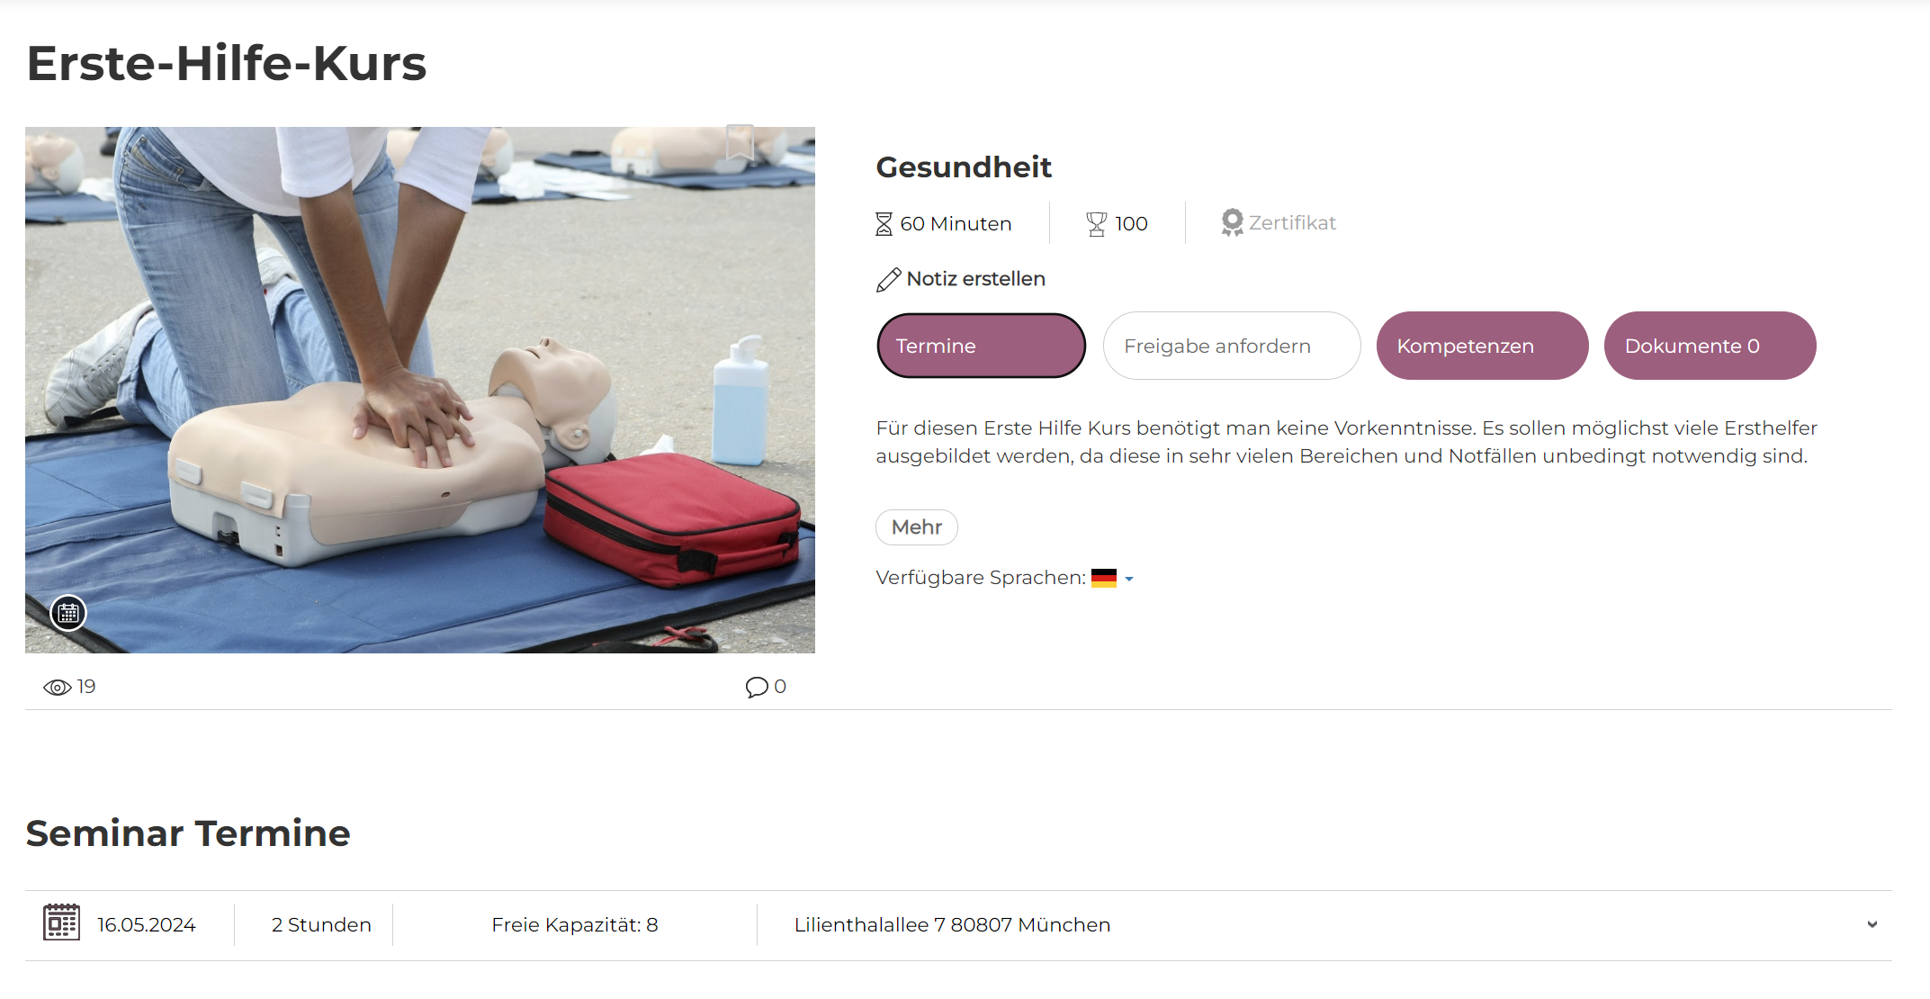Click Freigabe anfordern button

1232,346
